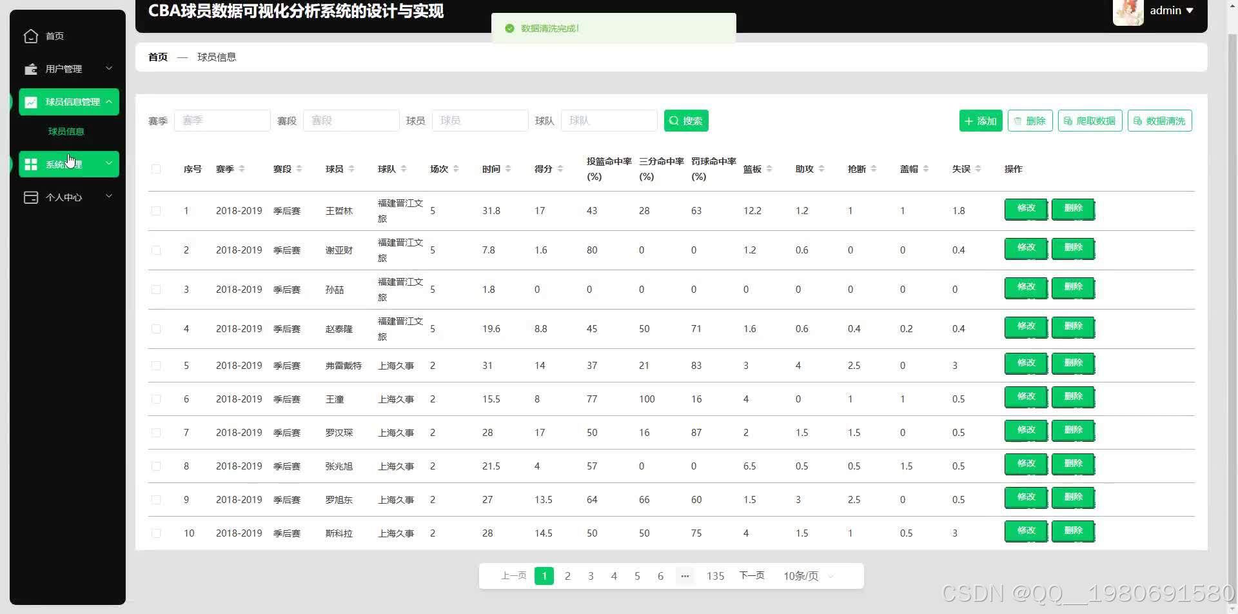Check the checkbox for 弗雷戴特's row

(x=156, y=365)
